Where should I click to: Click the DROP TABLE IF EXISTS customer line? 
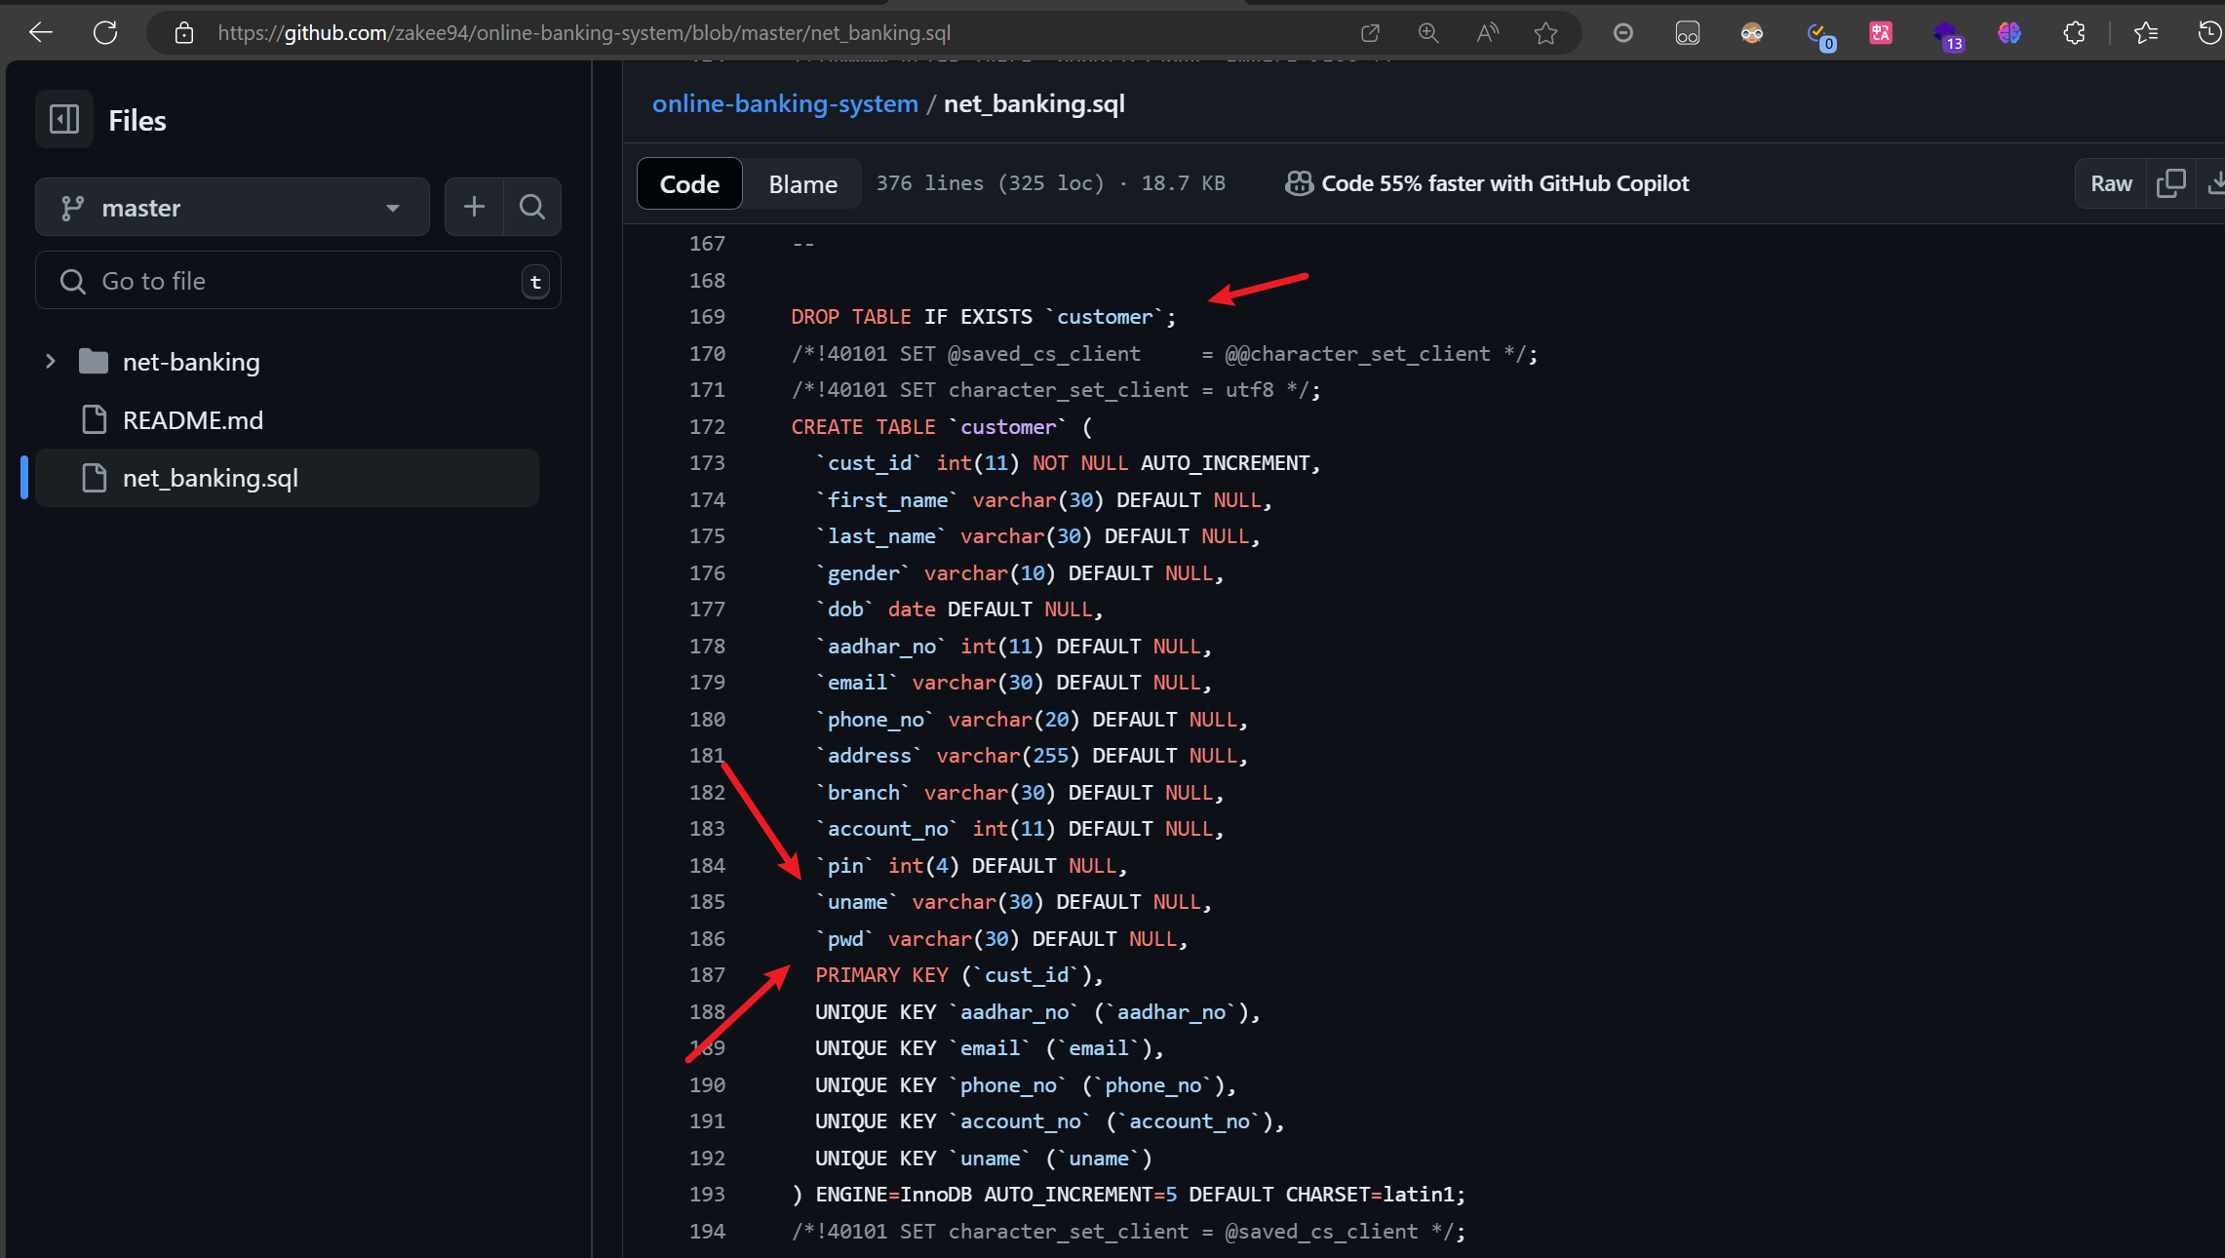coord(984,317)
